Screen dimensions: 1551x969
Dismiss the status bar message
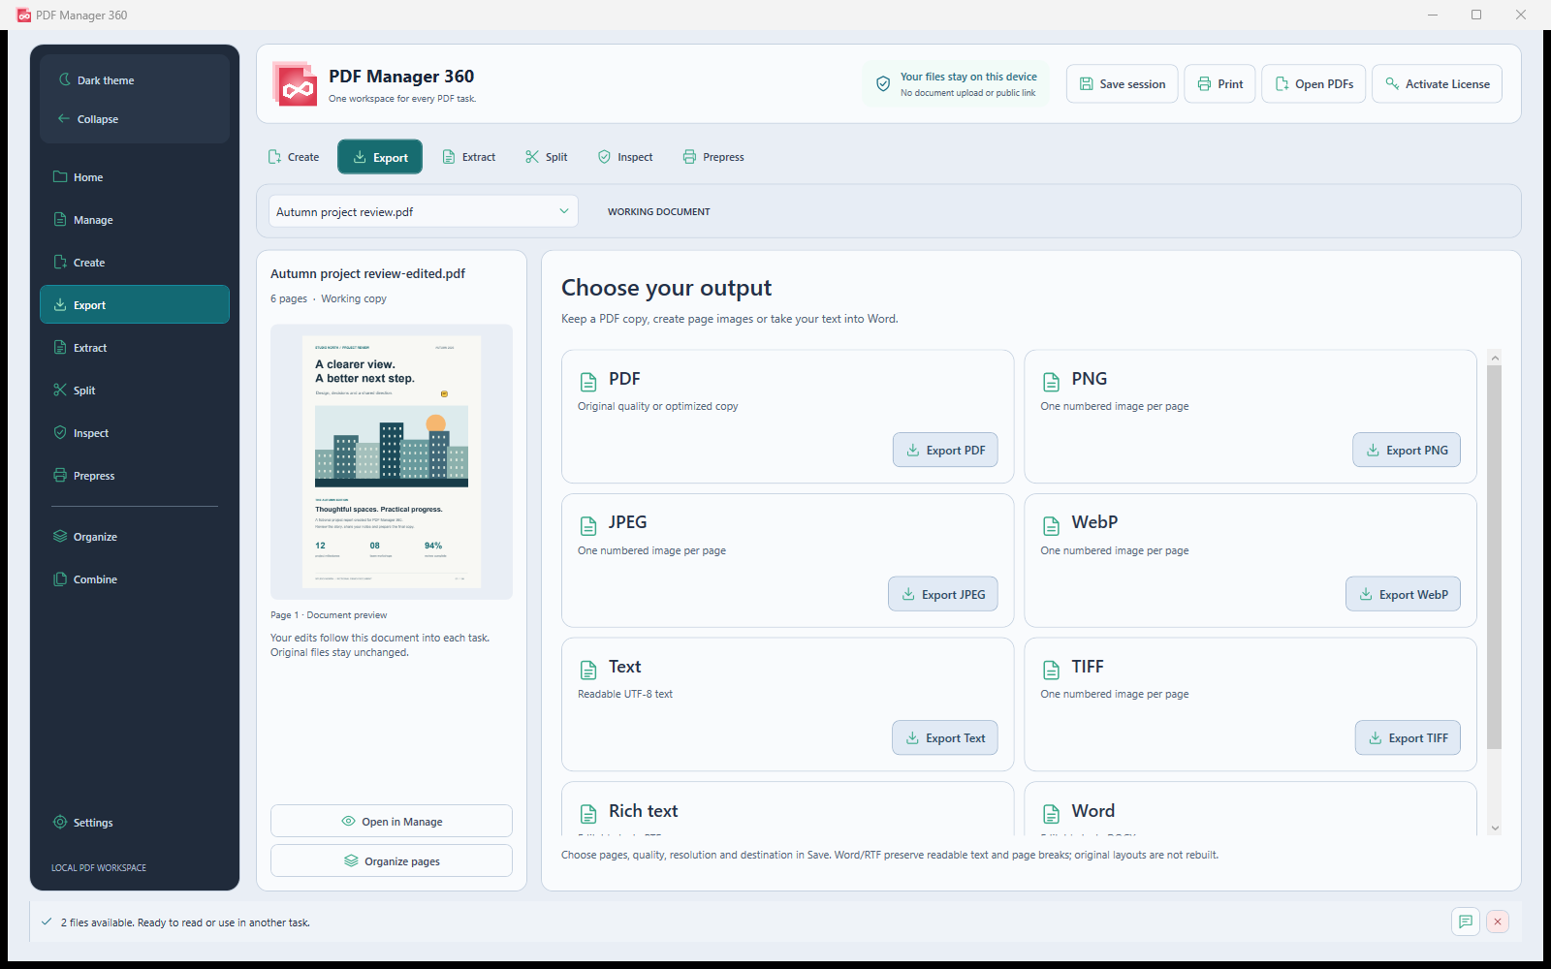point(1498,922)
